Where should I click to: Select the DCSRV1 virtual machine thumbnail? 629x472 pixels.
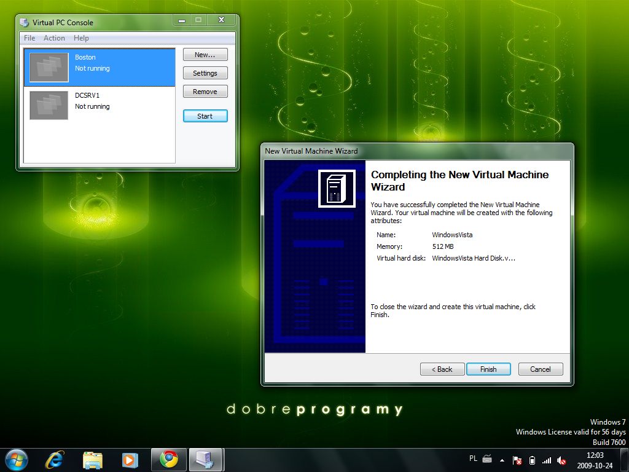(49, 105)
